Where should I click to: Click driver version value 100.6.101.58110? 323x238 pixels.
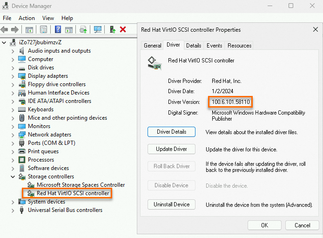[x=231, y=102]
